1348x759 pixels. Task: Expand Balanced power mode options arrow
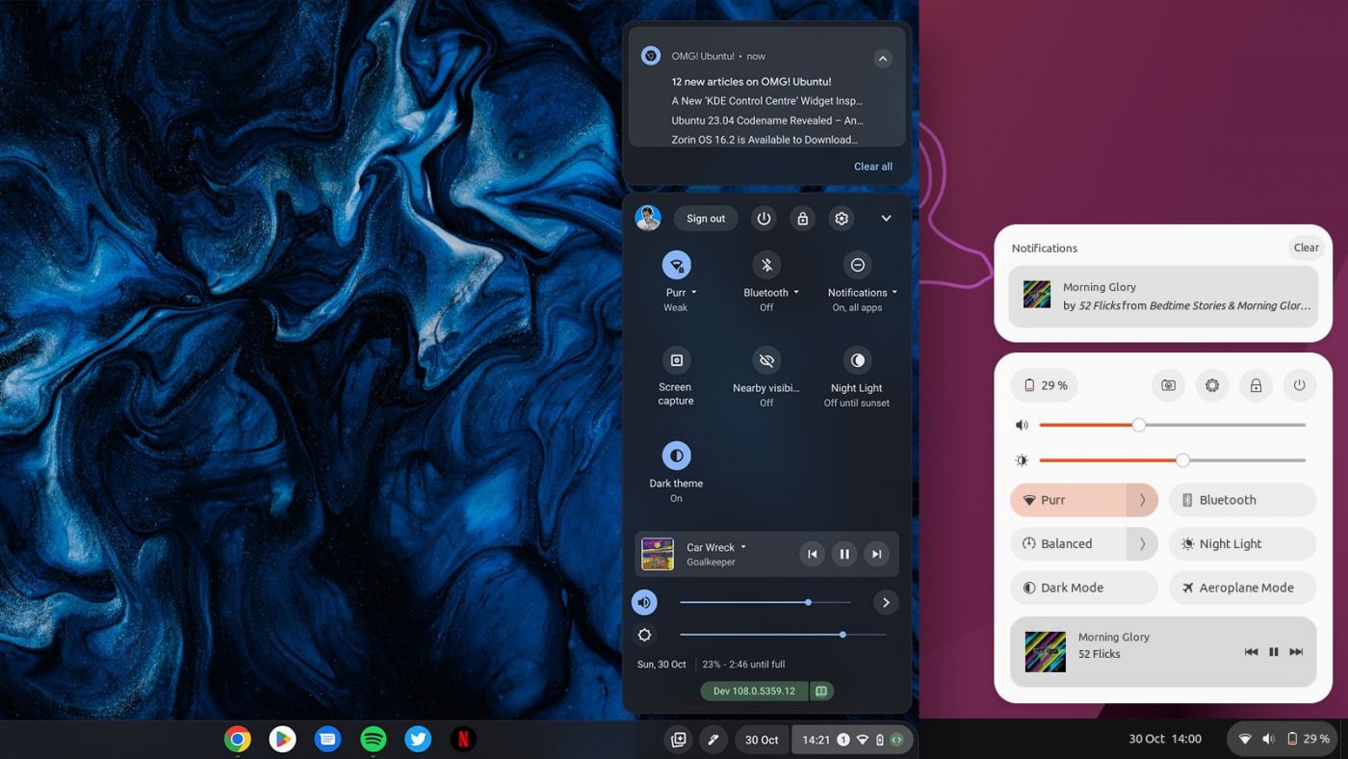[1142, 544]
